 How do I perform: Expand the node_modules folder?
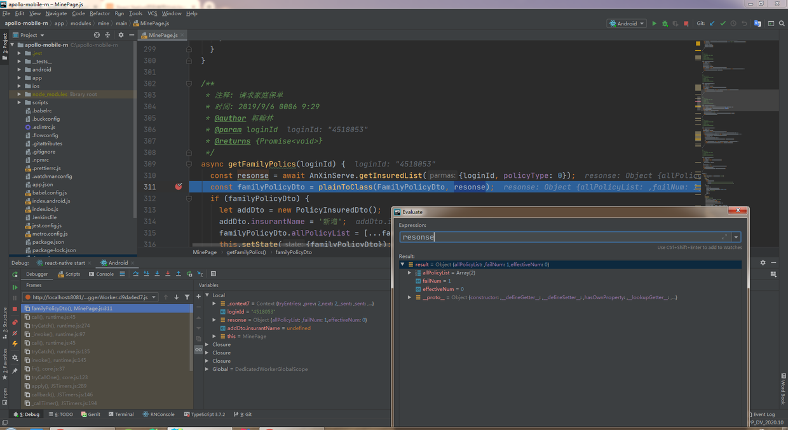(20, 94)
